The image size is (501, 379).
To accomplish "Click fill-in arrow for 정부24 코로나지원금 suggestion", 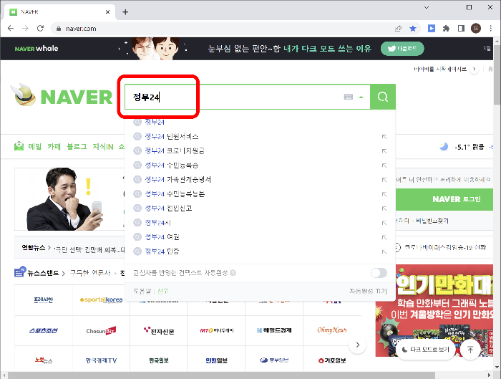I will click(x=384, y=151).
